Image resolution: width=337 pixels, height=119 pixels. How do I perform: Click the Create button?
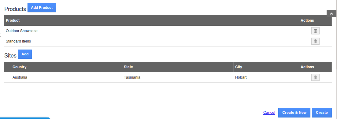322,112
